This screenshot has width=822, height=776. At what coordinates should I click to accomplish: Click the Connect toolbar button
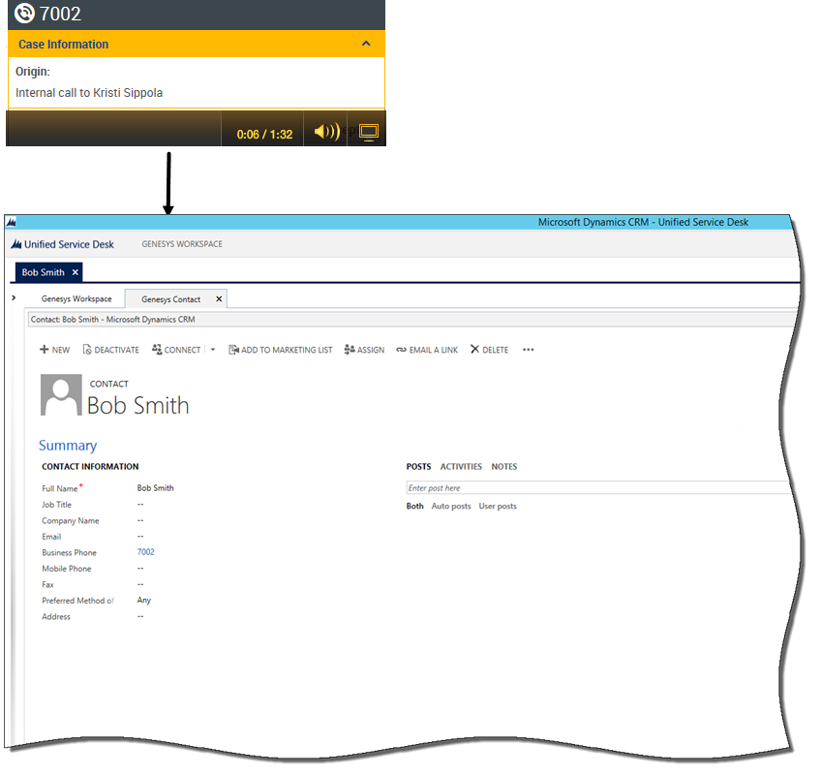[x=176, y=350]
